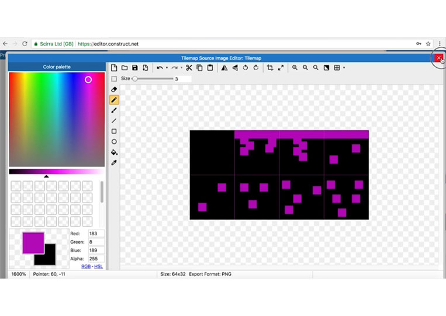Click the Blue value field
The height and width of the screenshot is (316, 446).
(96, 251)
